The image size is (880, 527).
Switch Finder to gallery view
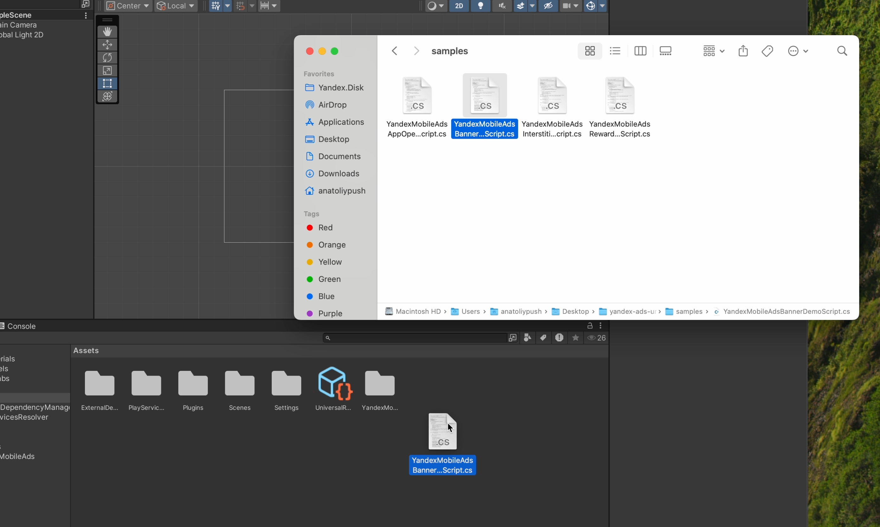(x=666, y=51)
